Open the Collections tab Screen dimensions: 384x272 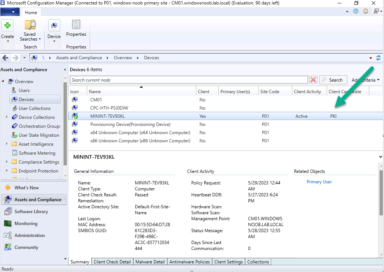point(258,262)
